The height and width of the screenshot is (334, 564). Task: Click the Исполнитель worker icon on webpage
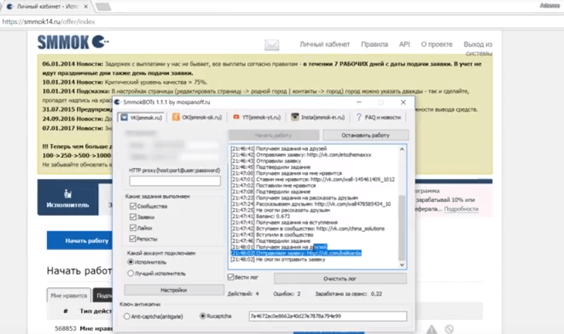(67, 194)
